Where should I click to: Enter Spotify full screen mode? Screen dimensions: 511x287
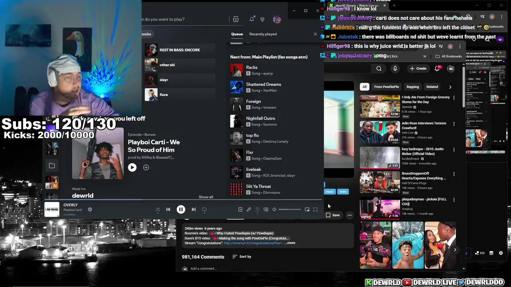pyautogui.click(x=315, y=209)
